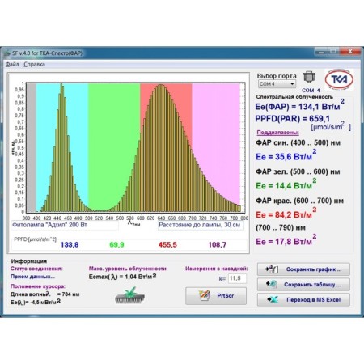This screenshot has height=364, width=364.
Task: Click the save graph document icon
Action: coord(272,269)
